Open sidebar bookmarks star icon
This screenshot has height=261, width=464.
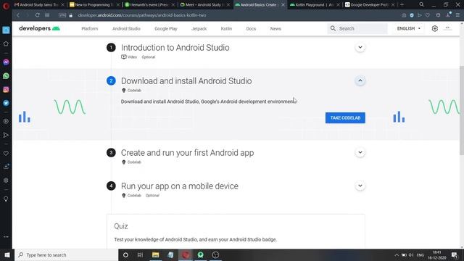pos(6,43)
